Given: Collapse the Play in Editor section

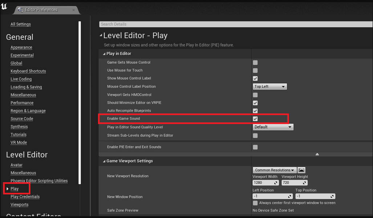Looking at the screenshot, I should point(104,54).
